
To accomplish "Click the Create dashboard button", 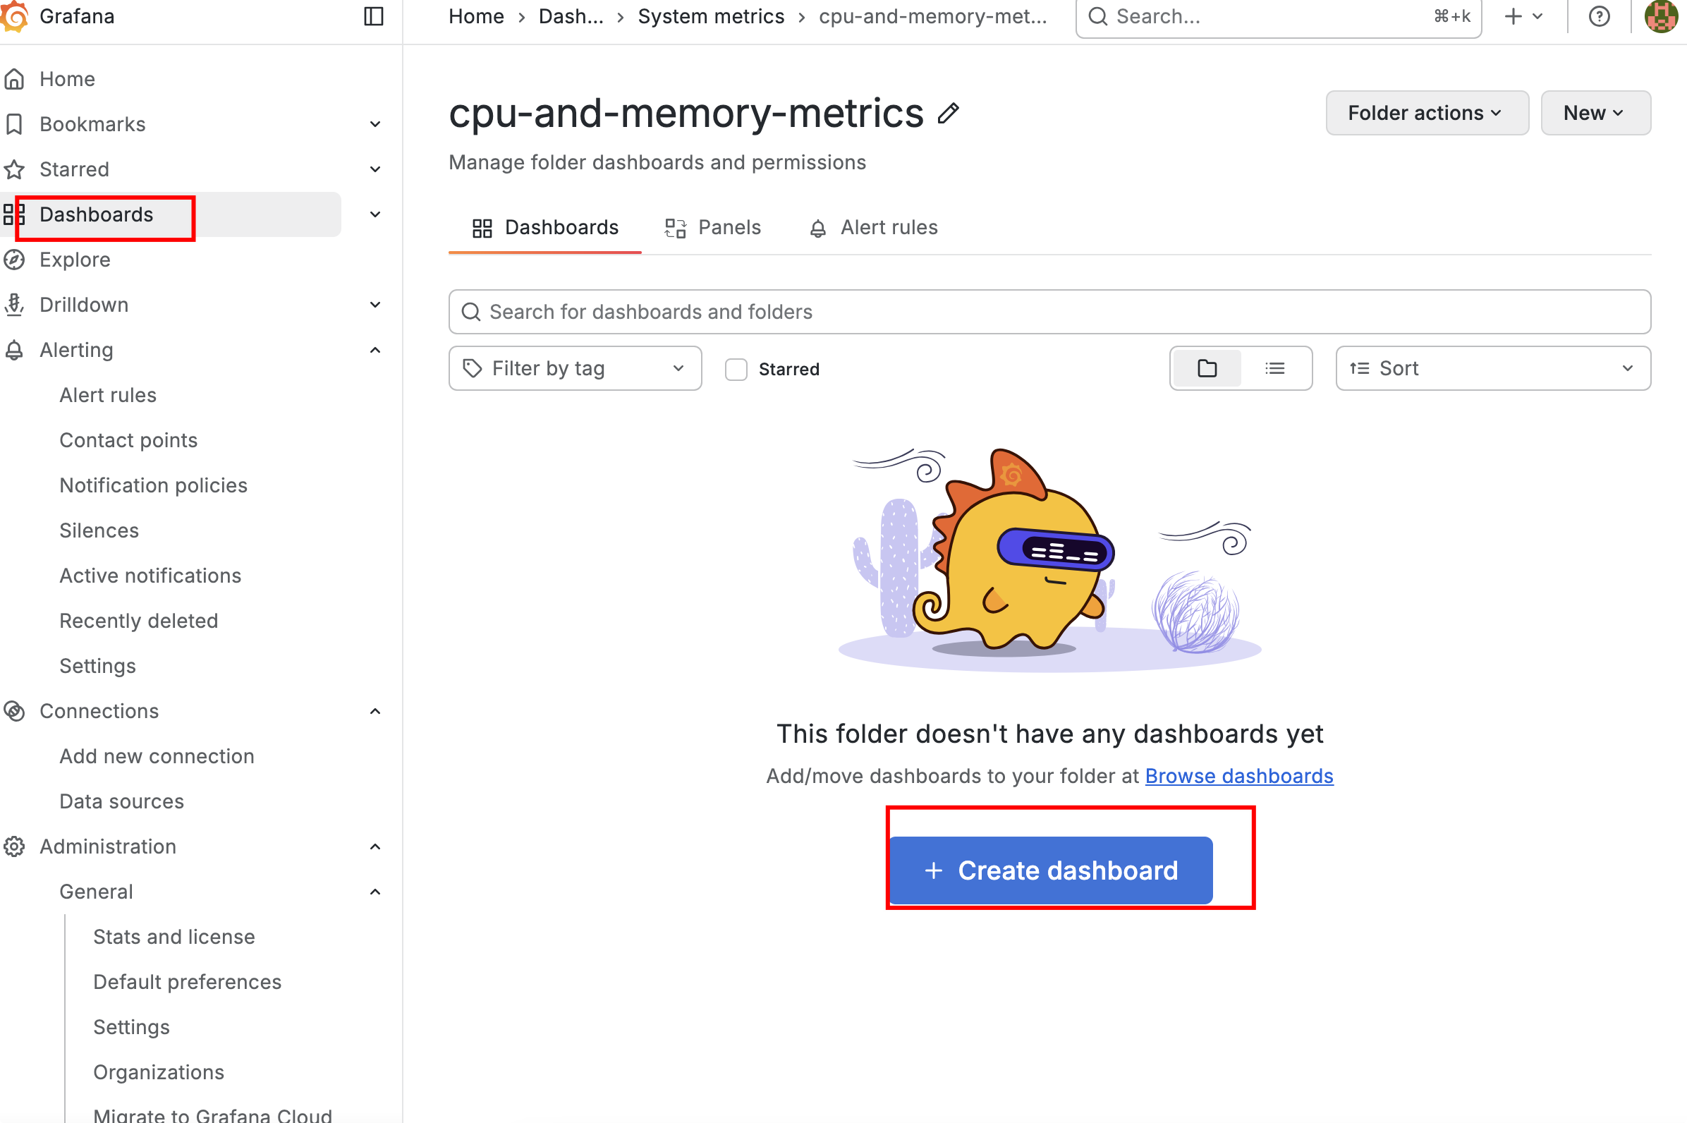I will point(1050,870).
